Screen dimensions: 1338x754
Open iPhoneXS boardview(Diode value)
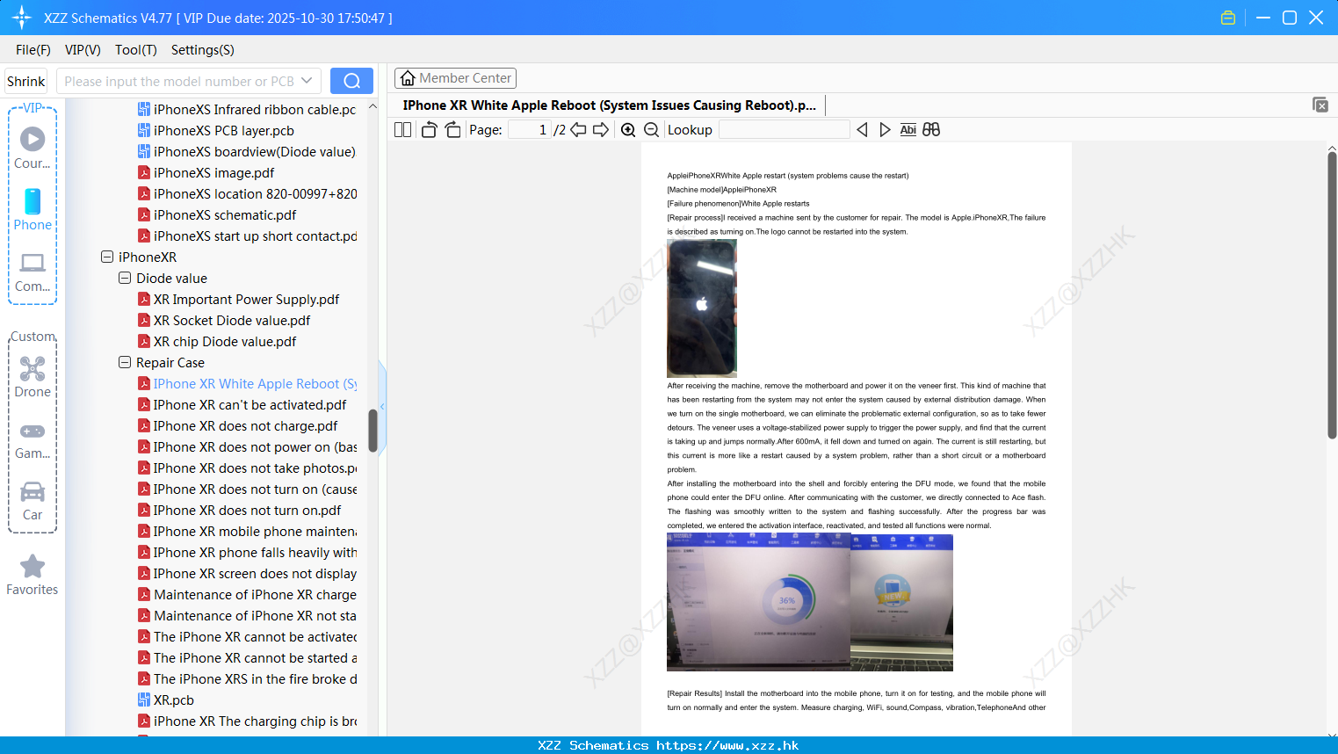(x=247, y=152)
